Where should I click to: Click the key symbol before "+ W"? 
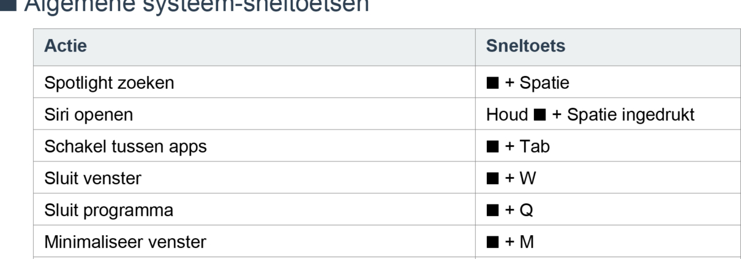point(492,179)
